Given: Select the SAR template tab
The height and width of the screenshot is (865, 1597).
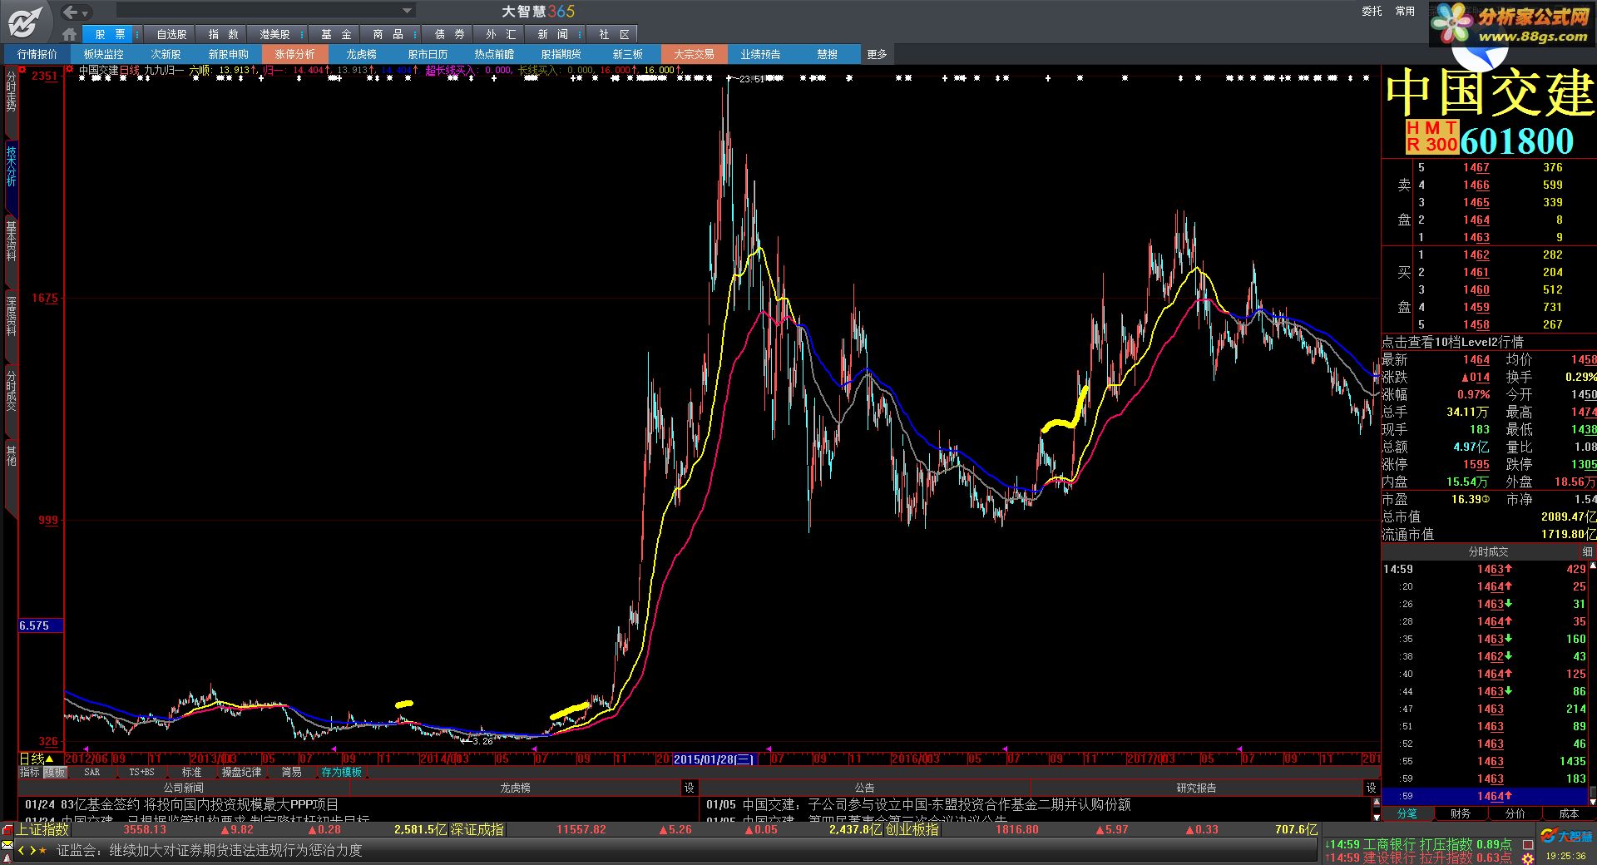Looking at the screenshot, I should 91,772.
